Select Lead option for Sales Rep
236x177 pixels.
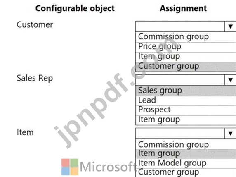tap(186, 100)
